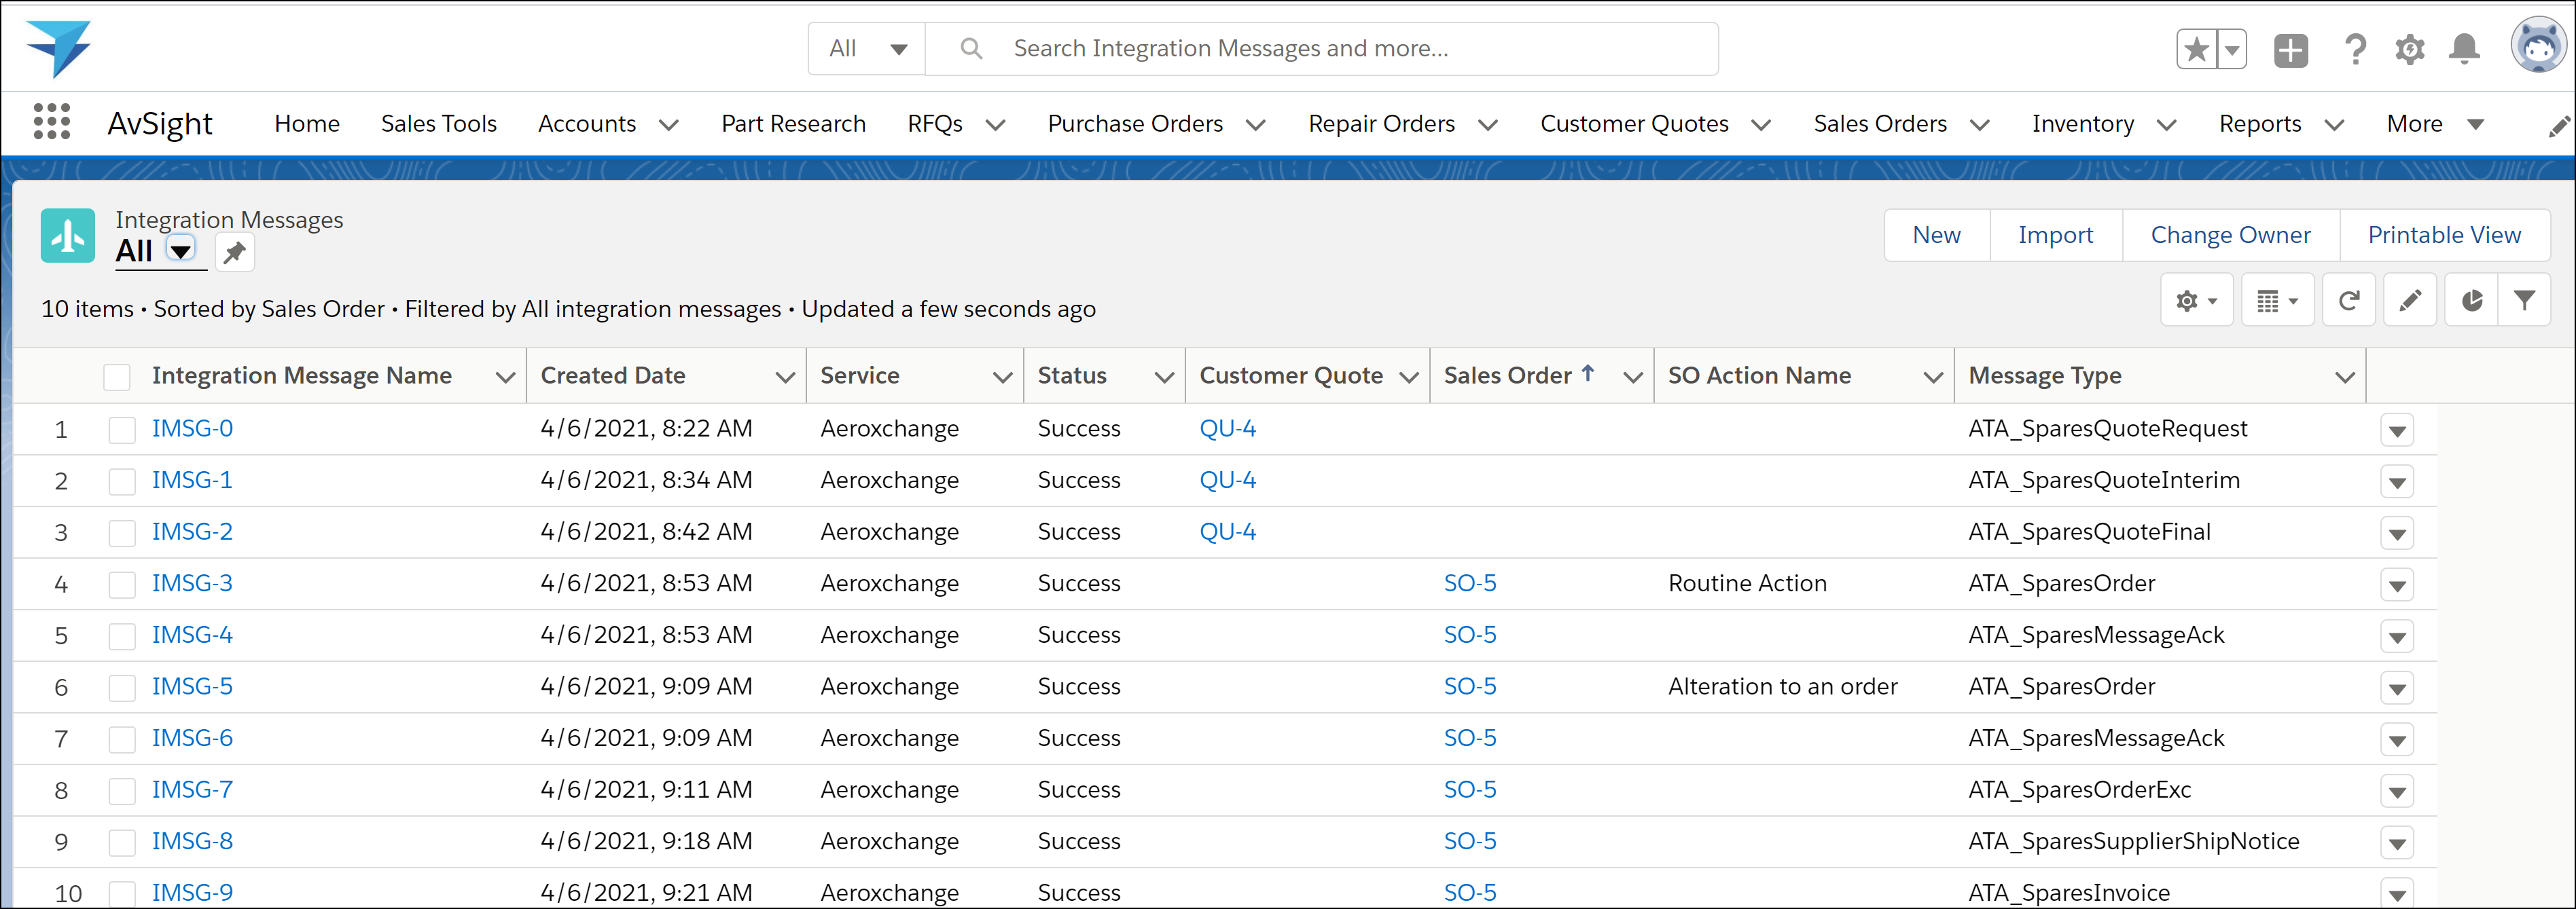2576x909 pixels.
Task: Open row actions for IMSG-8
Action: point(2397,843)
